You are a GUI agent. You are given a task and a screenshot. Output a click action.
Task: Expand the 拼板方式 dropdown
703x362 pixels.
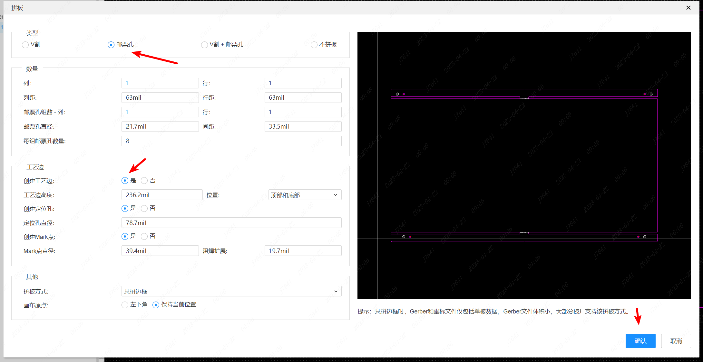231,291
